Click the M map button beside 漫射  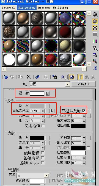click(48, 94)
